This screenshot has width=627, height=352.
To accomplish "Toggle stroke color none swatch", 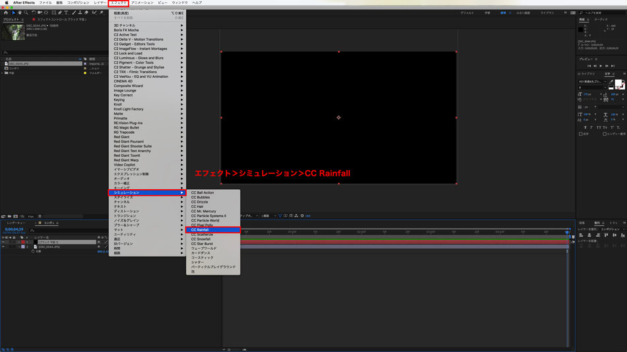I will [x=622, y=87].
